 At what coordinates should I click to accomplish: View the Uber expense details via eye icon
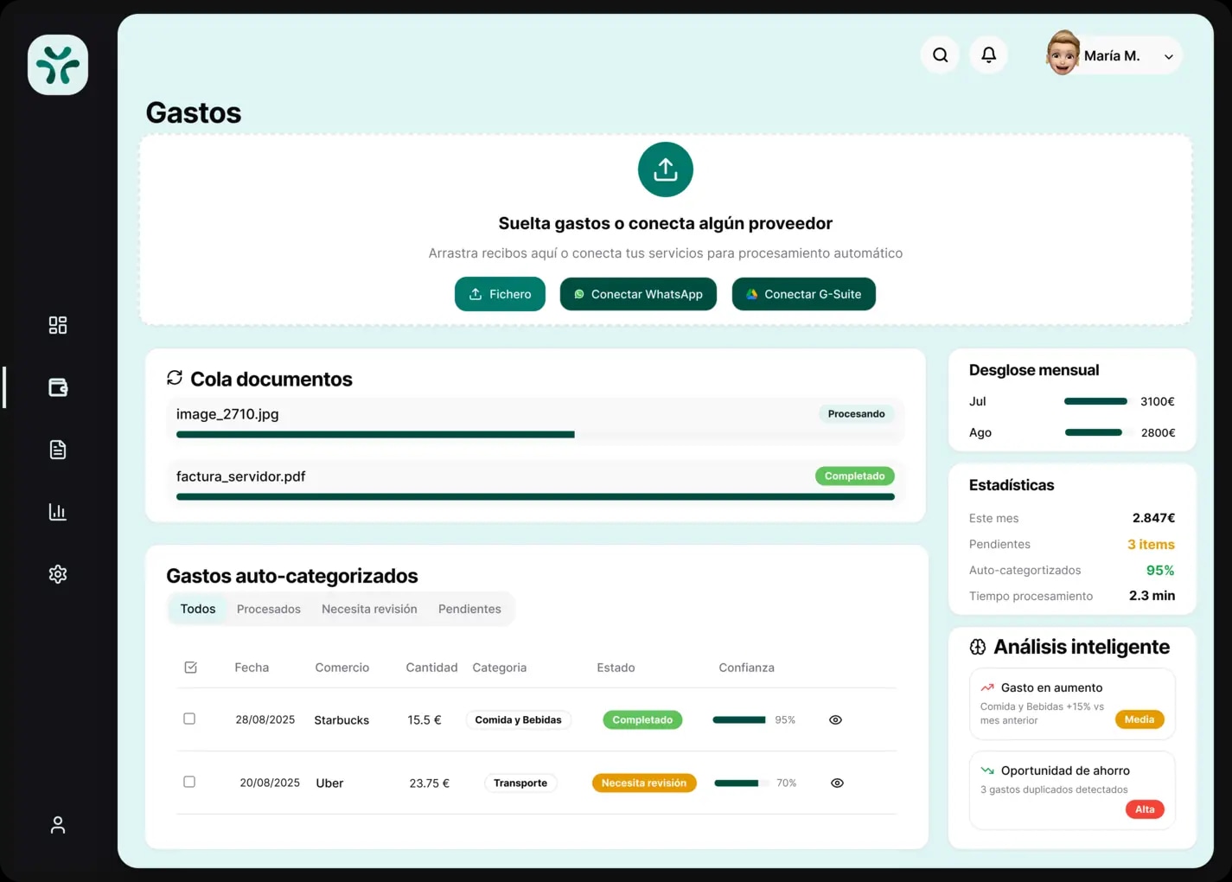[x=837, y=782]
